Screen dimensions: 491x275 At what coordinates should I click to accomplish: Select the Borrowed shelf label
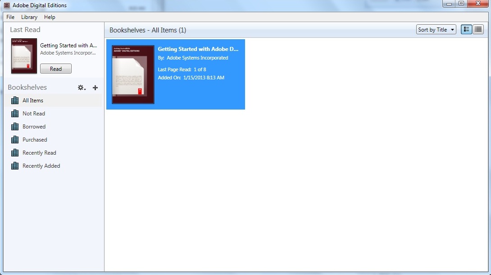[x=34, y=127]
